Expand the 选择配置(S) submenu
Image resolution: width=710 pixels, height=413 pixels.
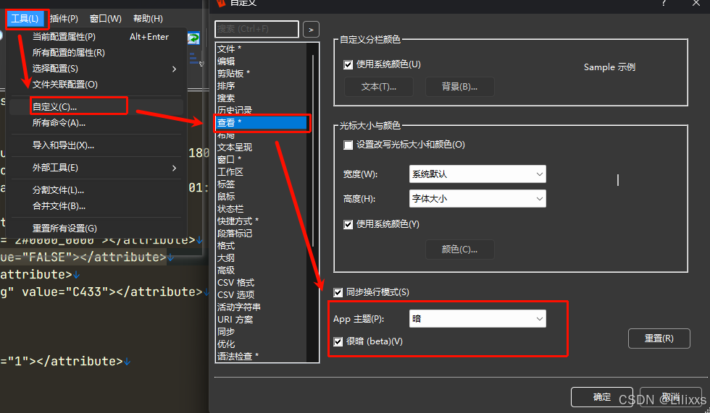point(96,69)
